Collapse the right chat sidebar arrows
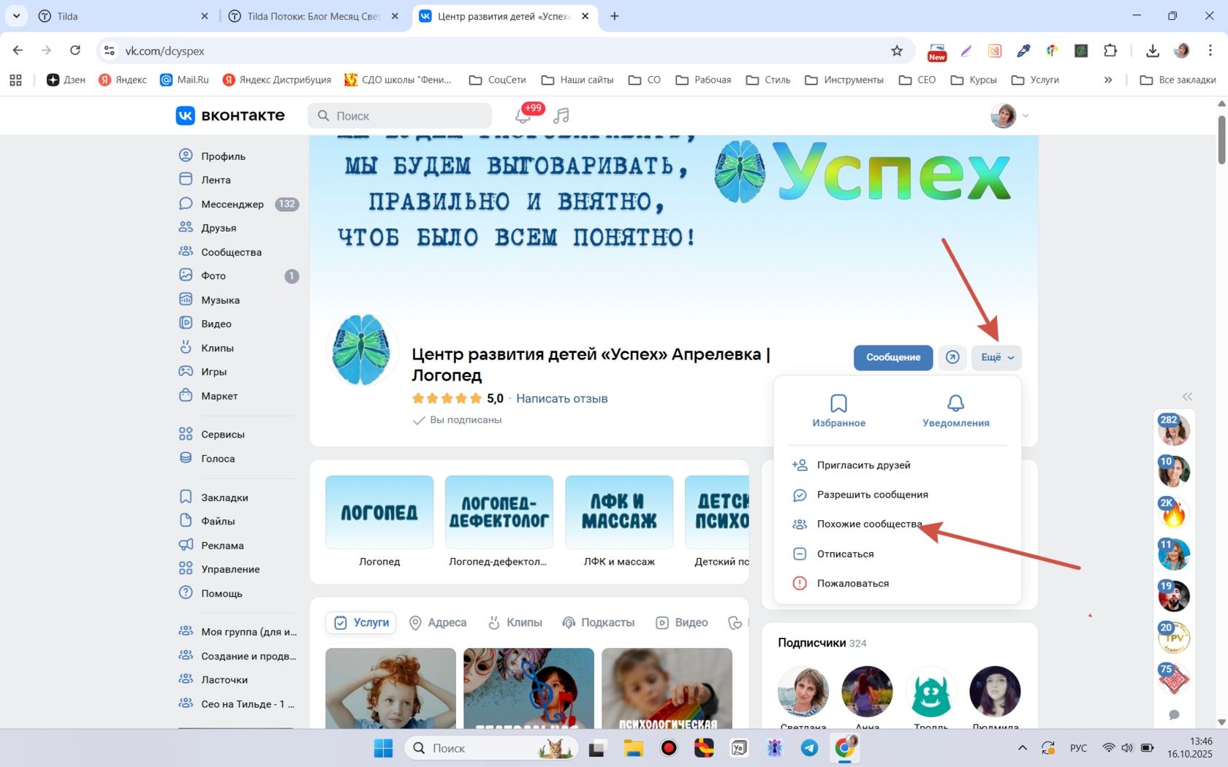1228x767 pixels. coord(1187,397)
